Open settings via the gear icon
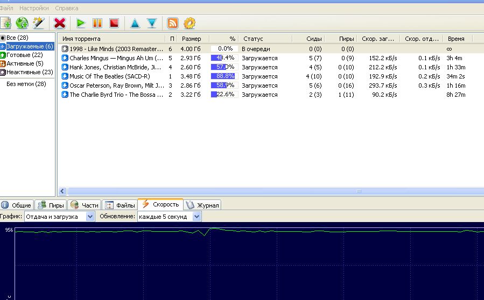 pyautogui.click(x=189, y=23)
